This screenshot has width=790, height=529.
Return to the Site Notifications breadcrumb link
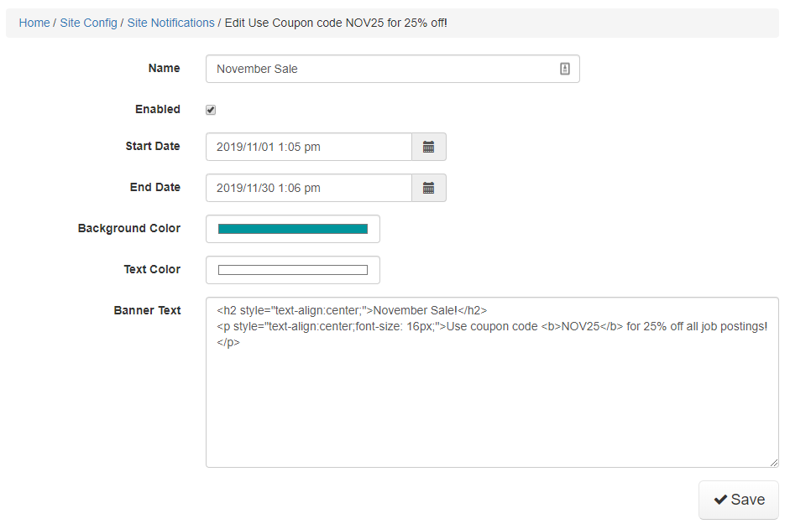tap(170, 23)
